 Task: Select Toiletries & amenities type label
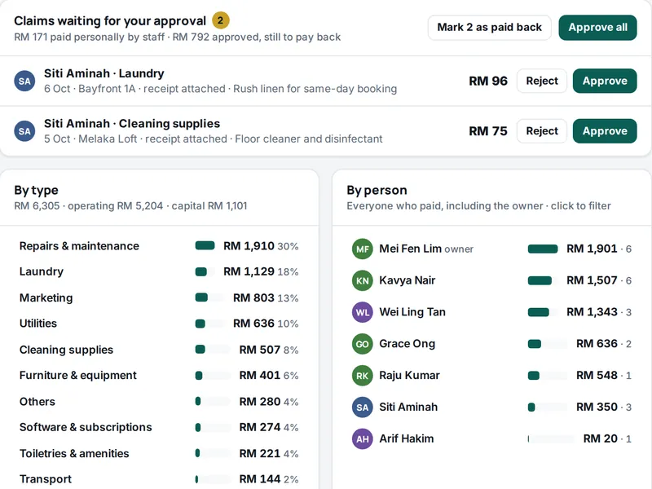pyautogui.click(x=74, y=453)
